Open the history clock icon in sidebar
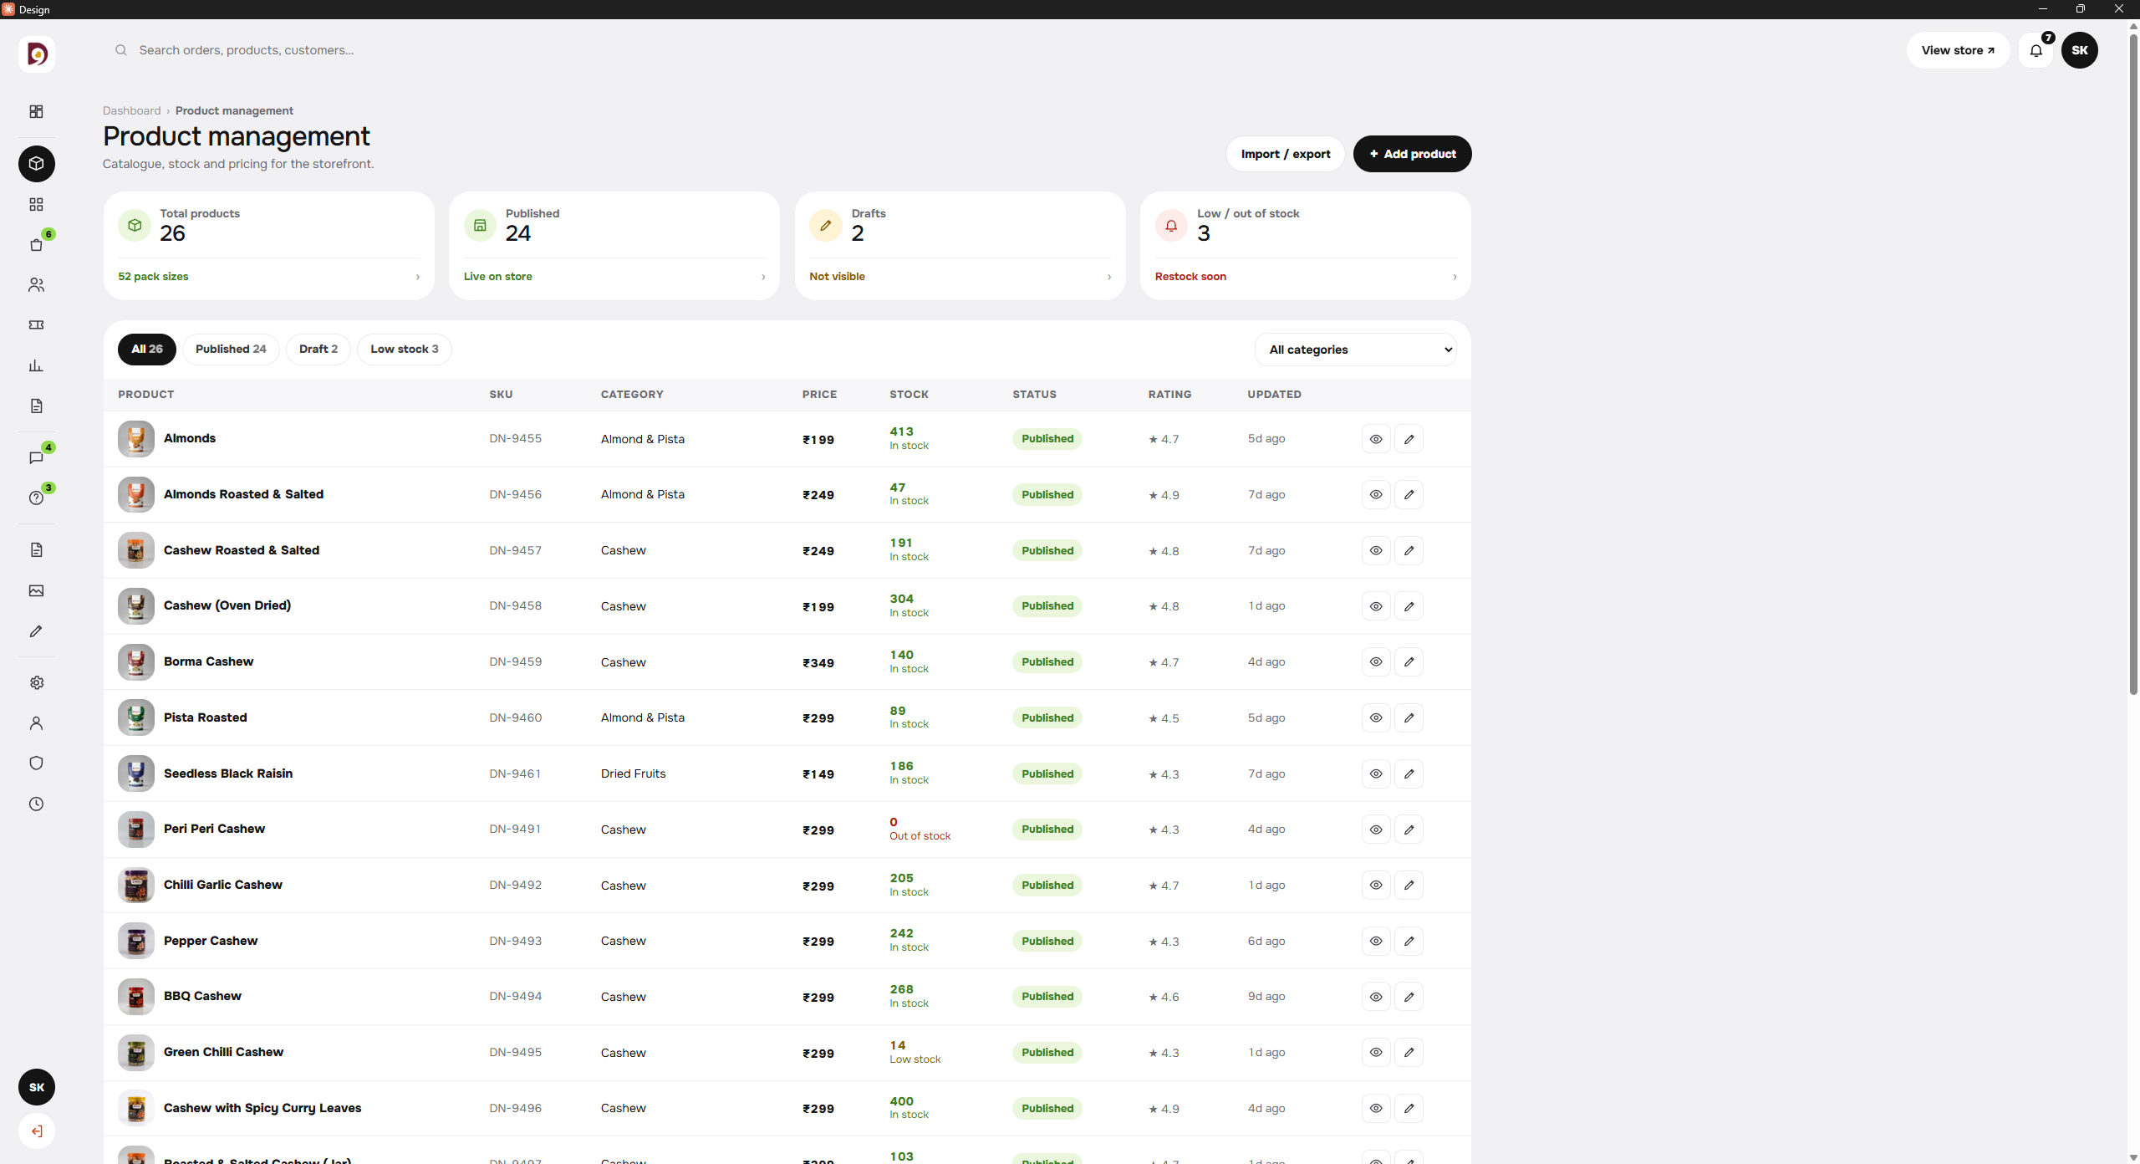This screenshot has width=2140, height=1164. (36, 804)
